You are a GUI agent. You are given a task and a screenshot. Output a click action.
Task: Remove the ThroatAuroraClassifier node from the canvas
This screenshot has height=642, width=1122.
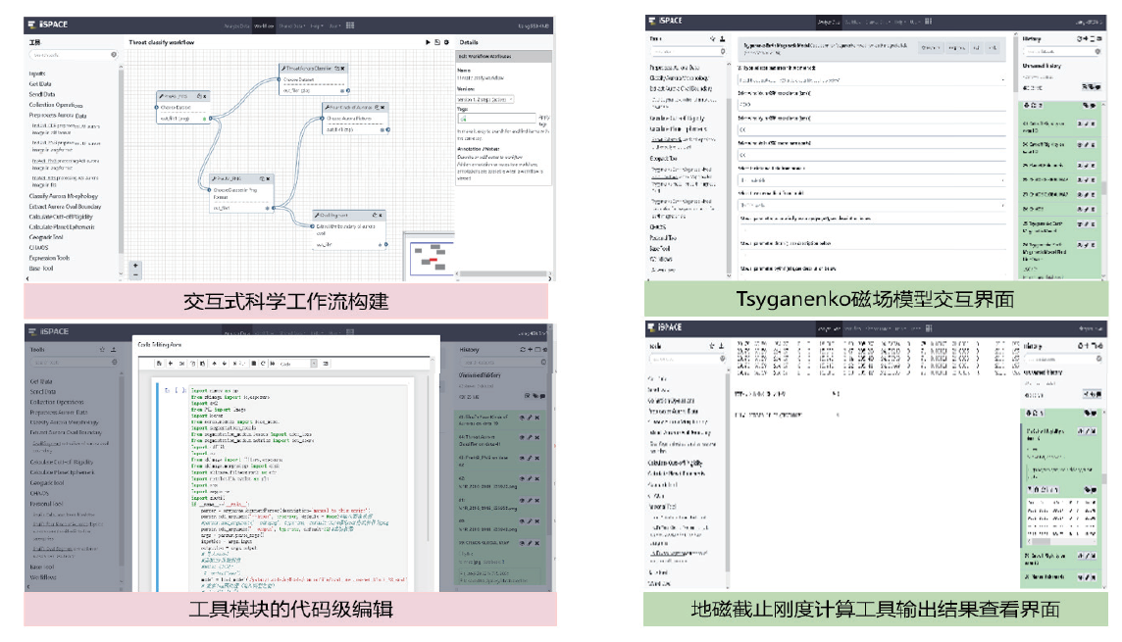tap(342, 69)
